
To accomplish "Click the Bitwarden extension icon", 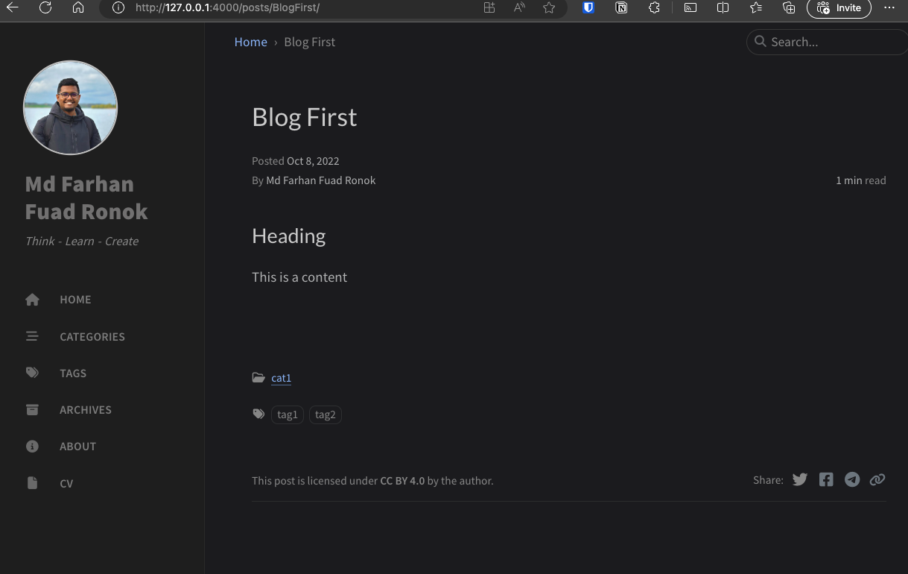I will [x=588, y=8].
